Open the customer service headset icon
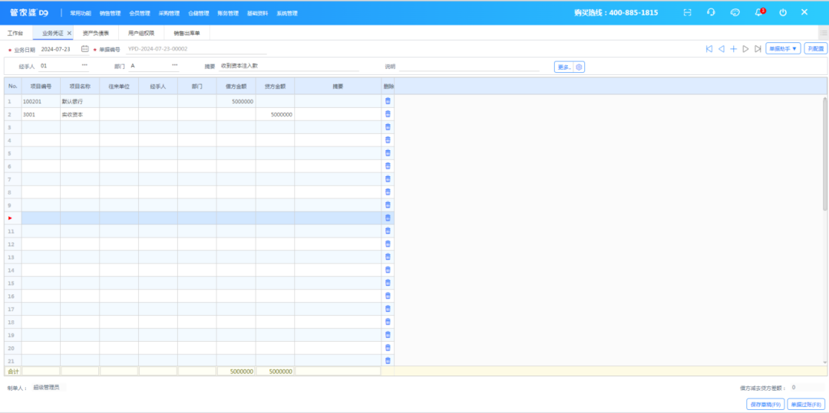Screen dimensions: 829x413 click(x=712, y=12)
